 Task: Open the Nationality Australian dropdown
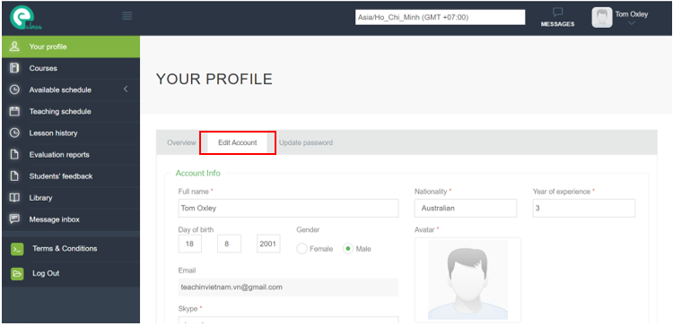coord(466,208)
